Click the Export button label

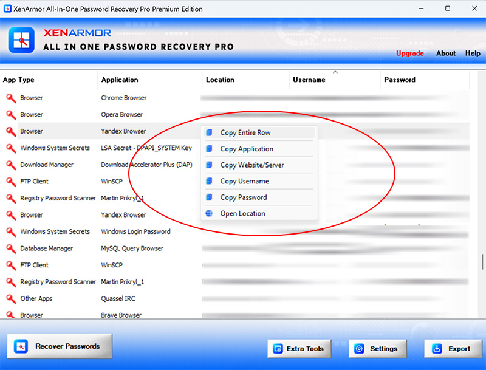tap(459, 349)
